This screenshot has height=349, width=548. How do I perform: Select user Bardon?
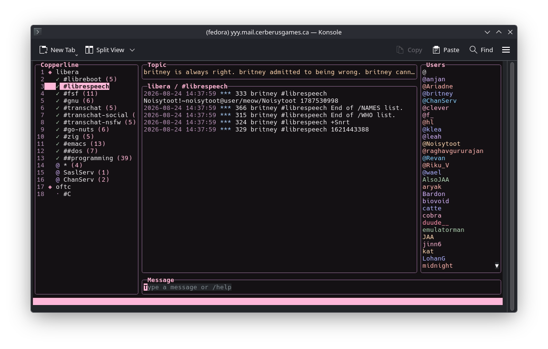coord(434,194)
